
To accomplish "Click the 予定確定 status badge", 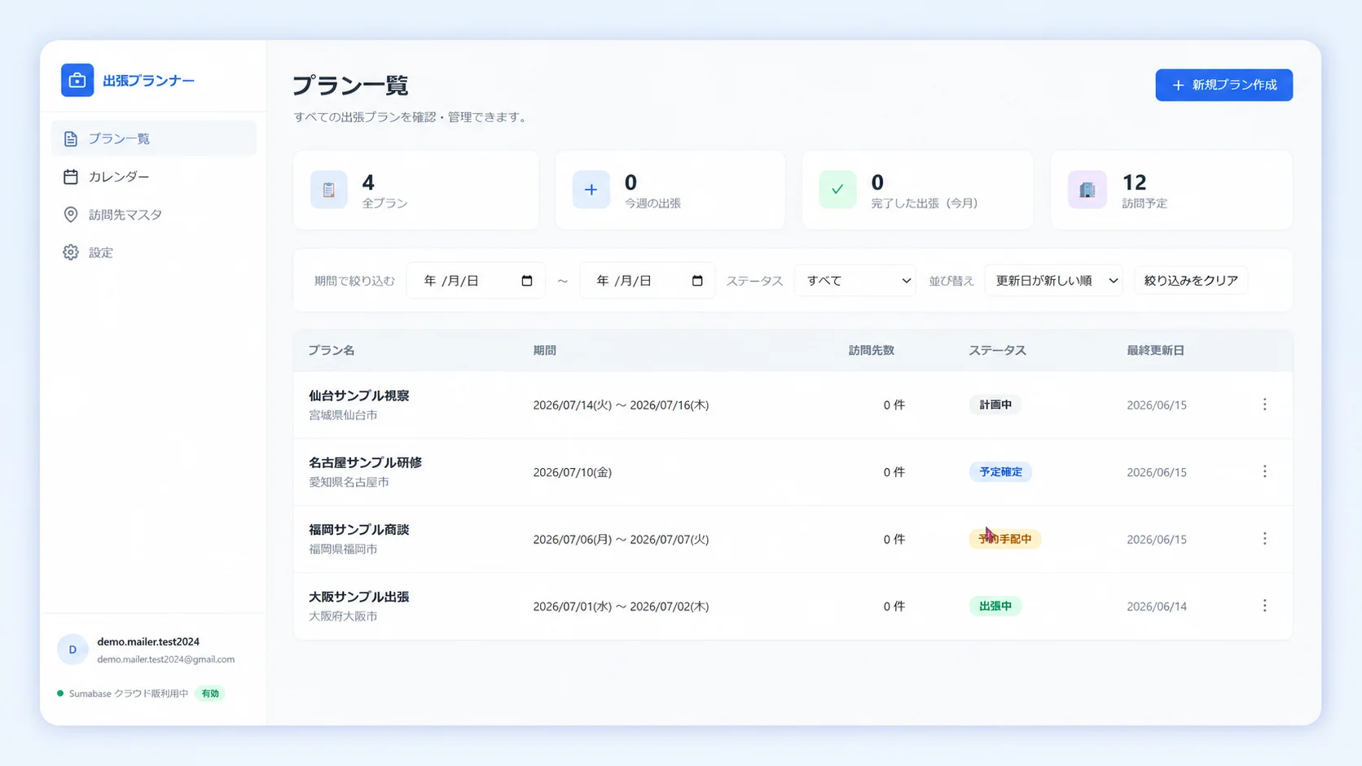I will coord(1001,472).
